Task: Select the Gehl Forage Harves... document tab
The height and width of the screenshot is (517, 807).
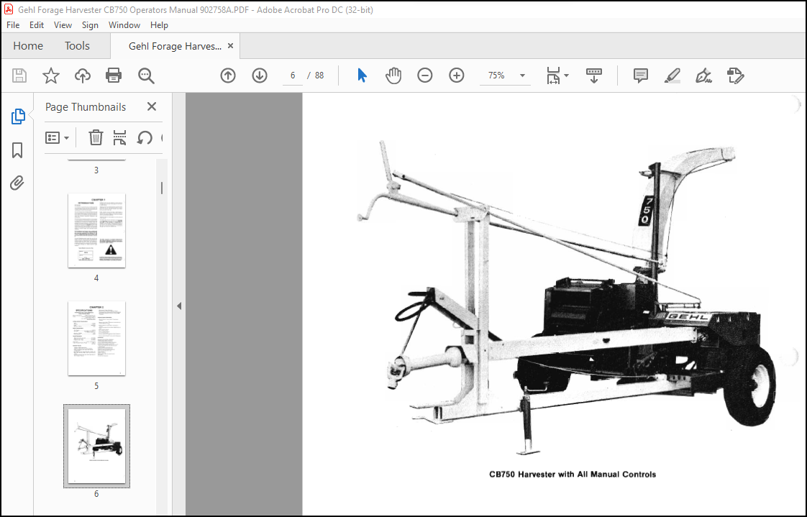Action: pyautogui.click(x=175, y=46)
